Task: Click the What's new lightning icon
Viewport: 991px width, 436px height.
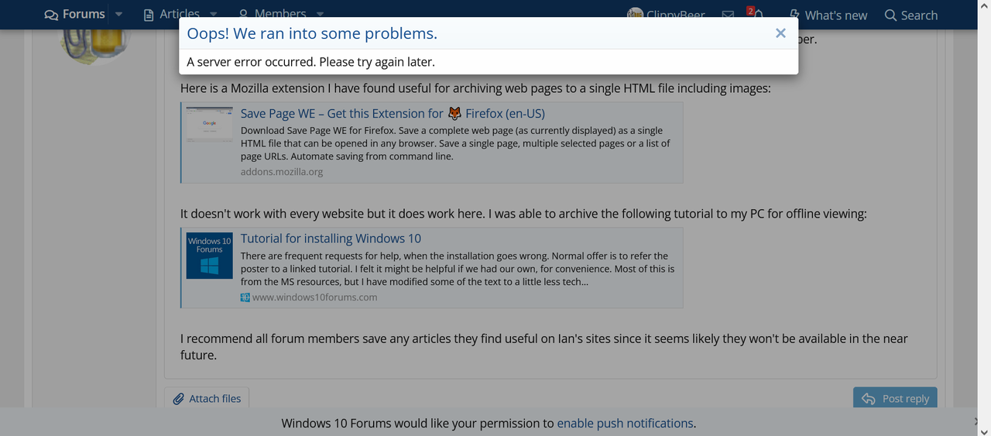Action: tap(794, 15)
